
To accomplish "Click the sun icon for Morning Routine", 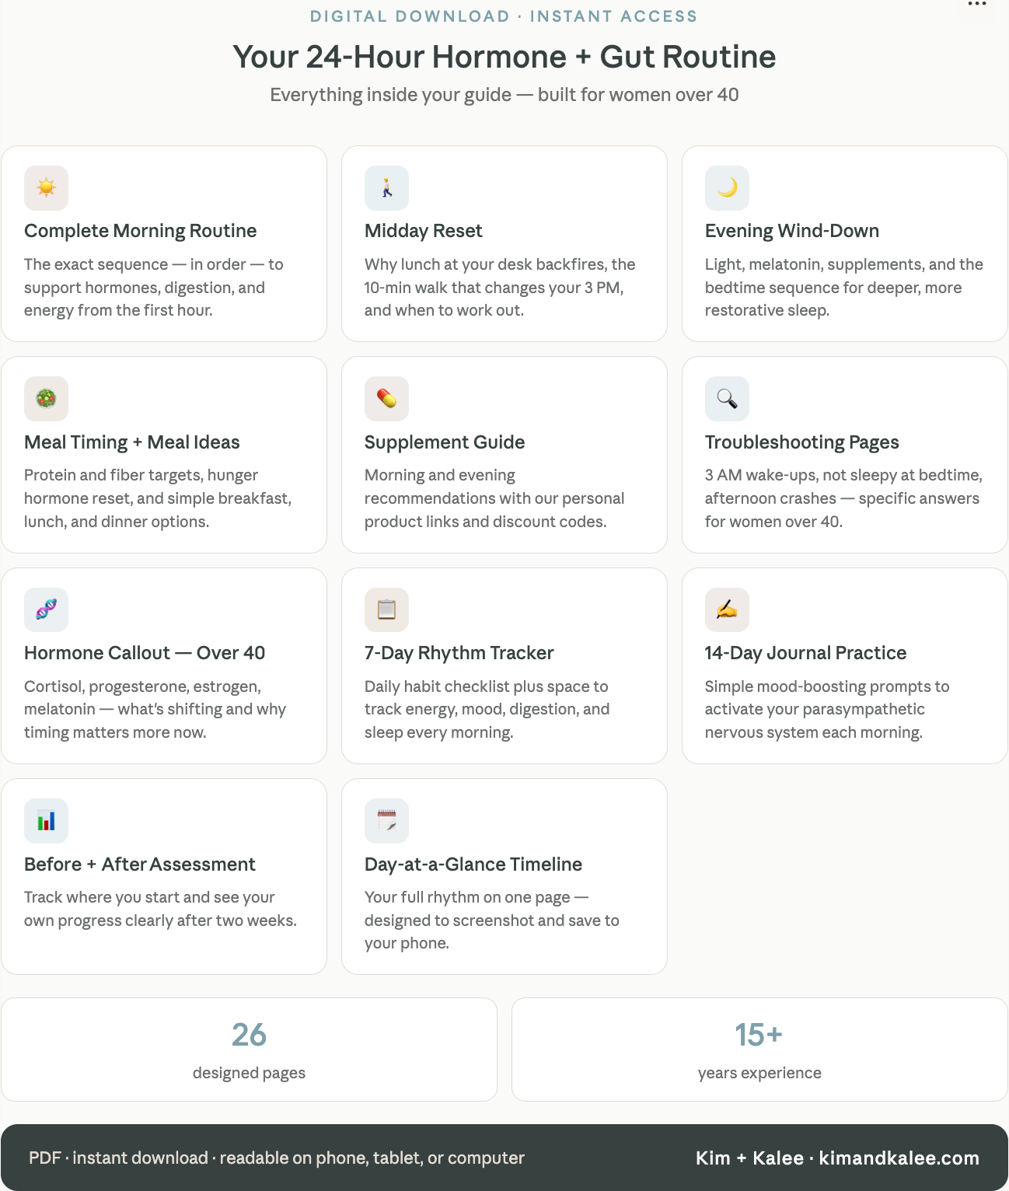I will pos(46,188).
